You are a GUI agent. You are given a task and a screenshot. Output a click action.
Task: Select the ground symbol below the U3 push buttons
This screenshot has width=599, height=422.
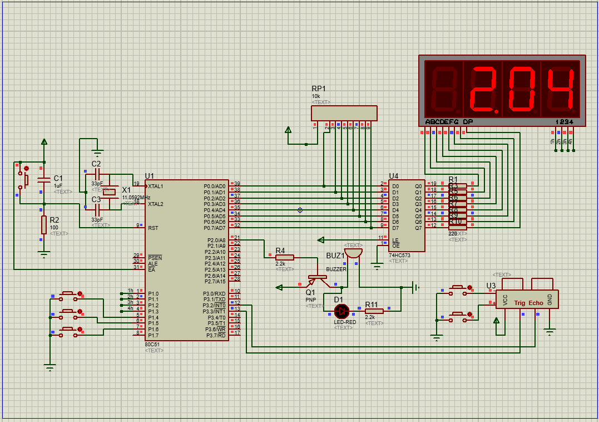[x=437, y=338]
